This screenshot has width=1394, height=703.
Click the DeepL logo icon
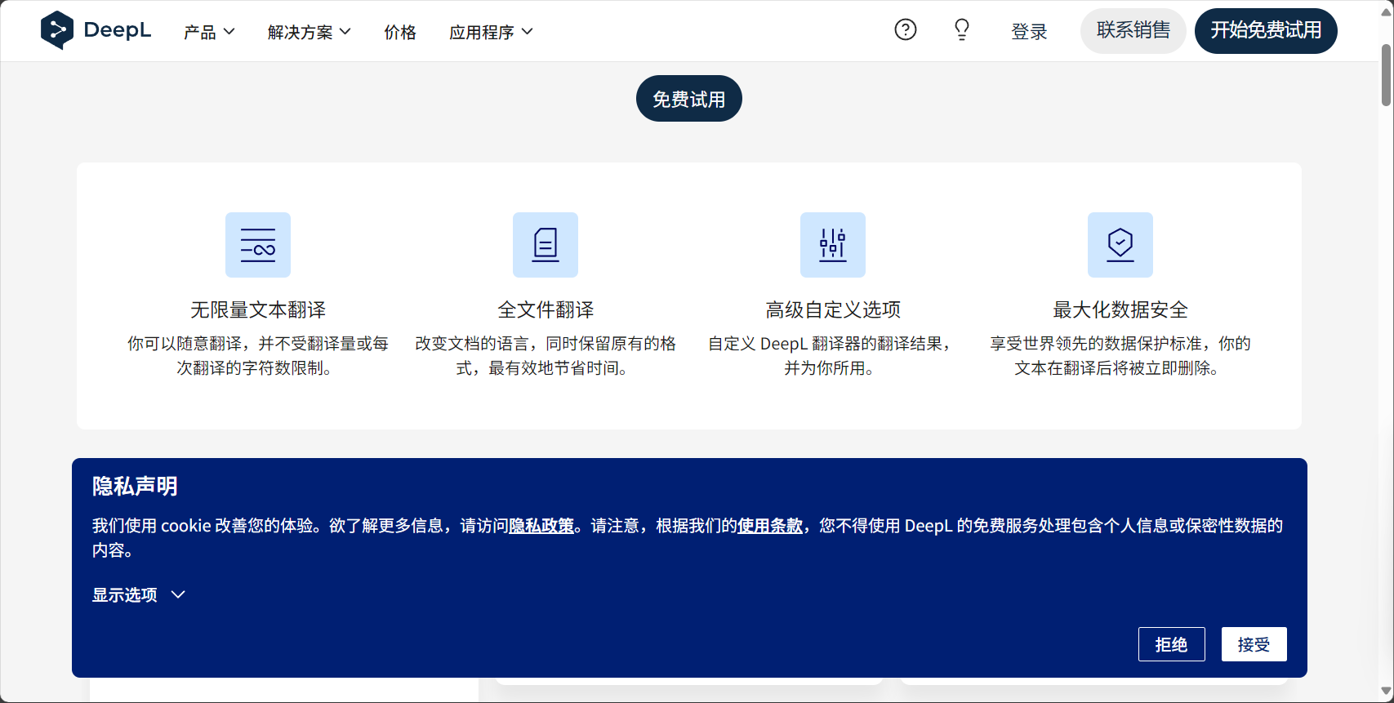pyautogui.click(x=57, y=30)
